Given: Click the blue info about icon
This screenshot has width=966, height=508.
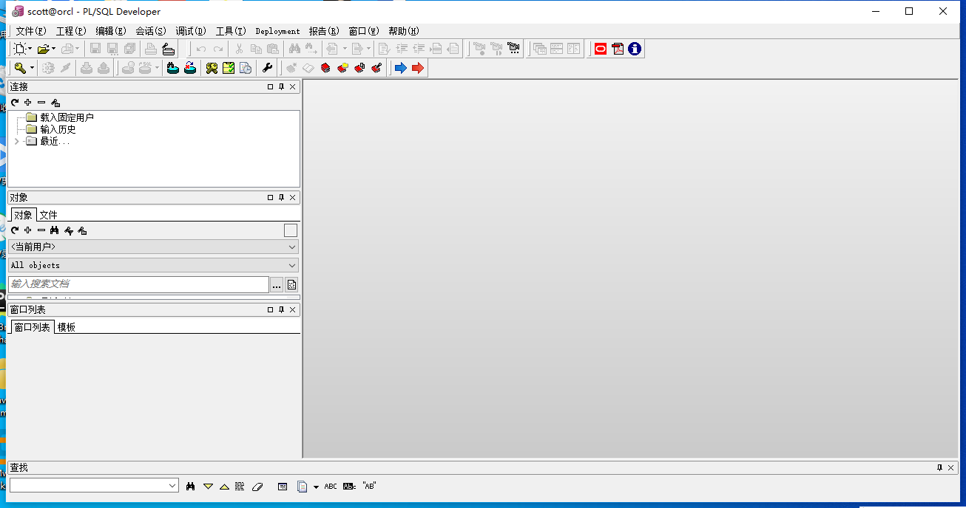Looking at the screenshot, I should (x=635, y=49).
